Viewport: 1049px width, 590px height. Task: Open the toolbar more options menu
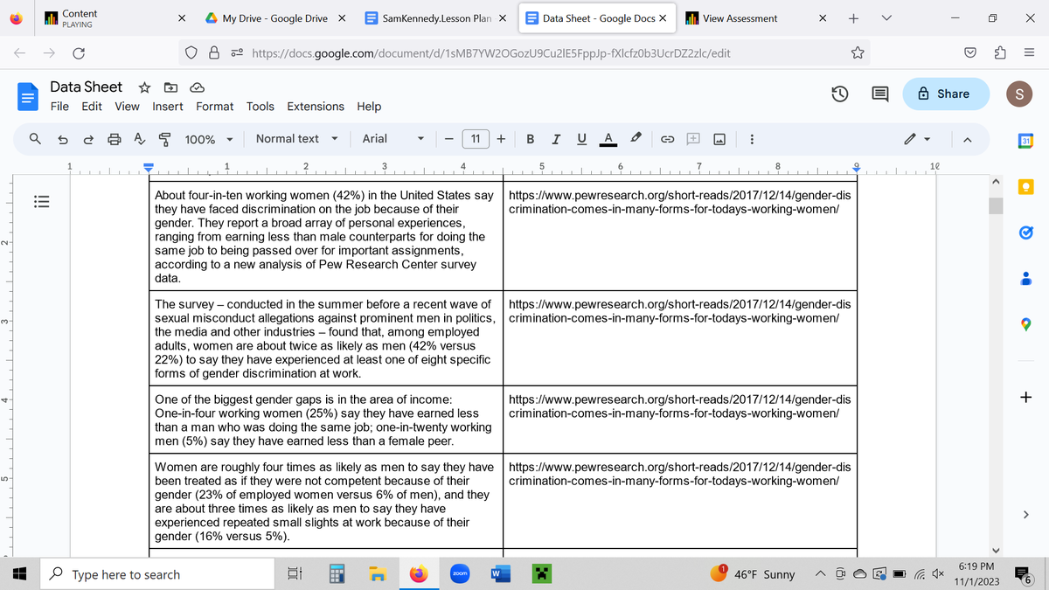[752, 138]
